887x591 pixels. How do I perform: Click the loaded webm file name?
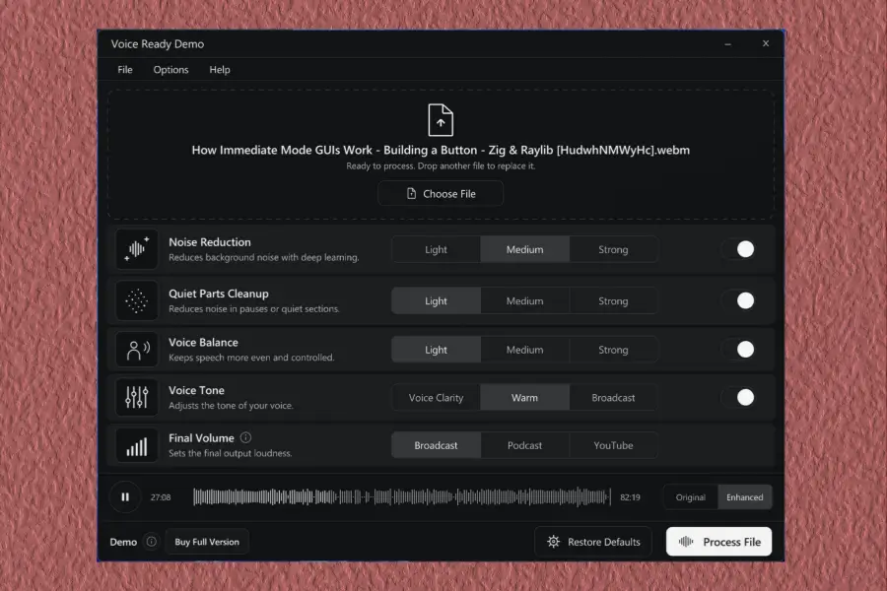pos(441,150)
